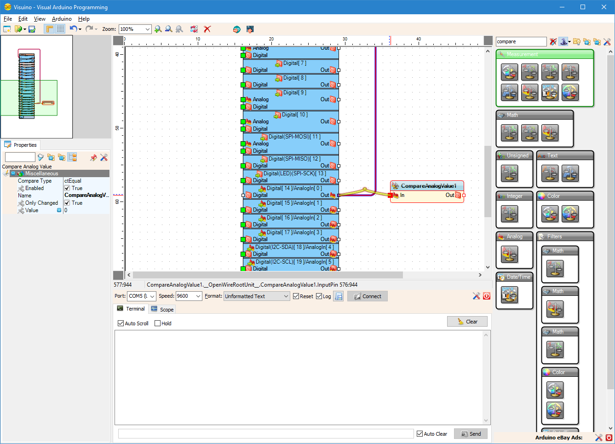This screenshot has width=615, height=444.
Task: Select the compare component in the Date/Time group
Action: pos(509,294)
